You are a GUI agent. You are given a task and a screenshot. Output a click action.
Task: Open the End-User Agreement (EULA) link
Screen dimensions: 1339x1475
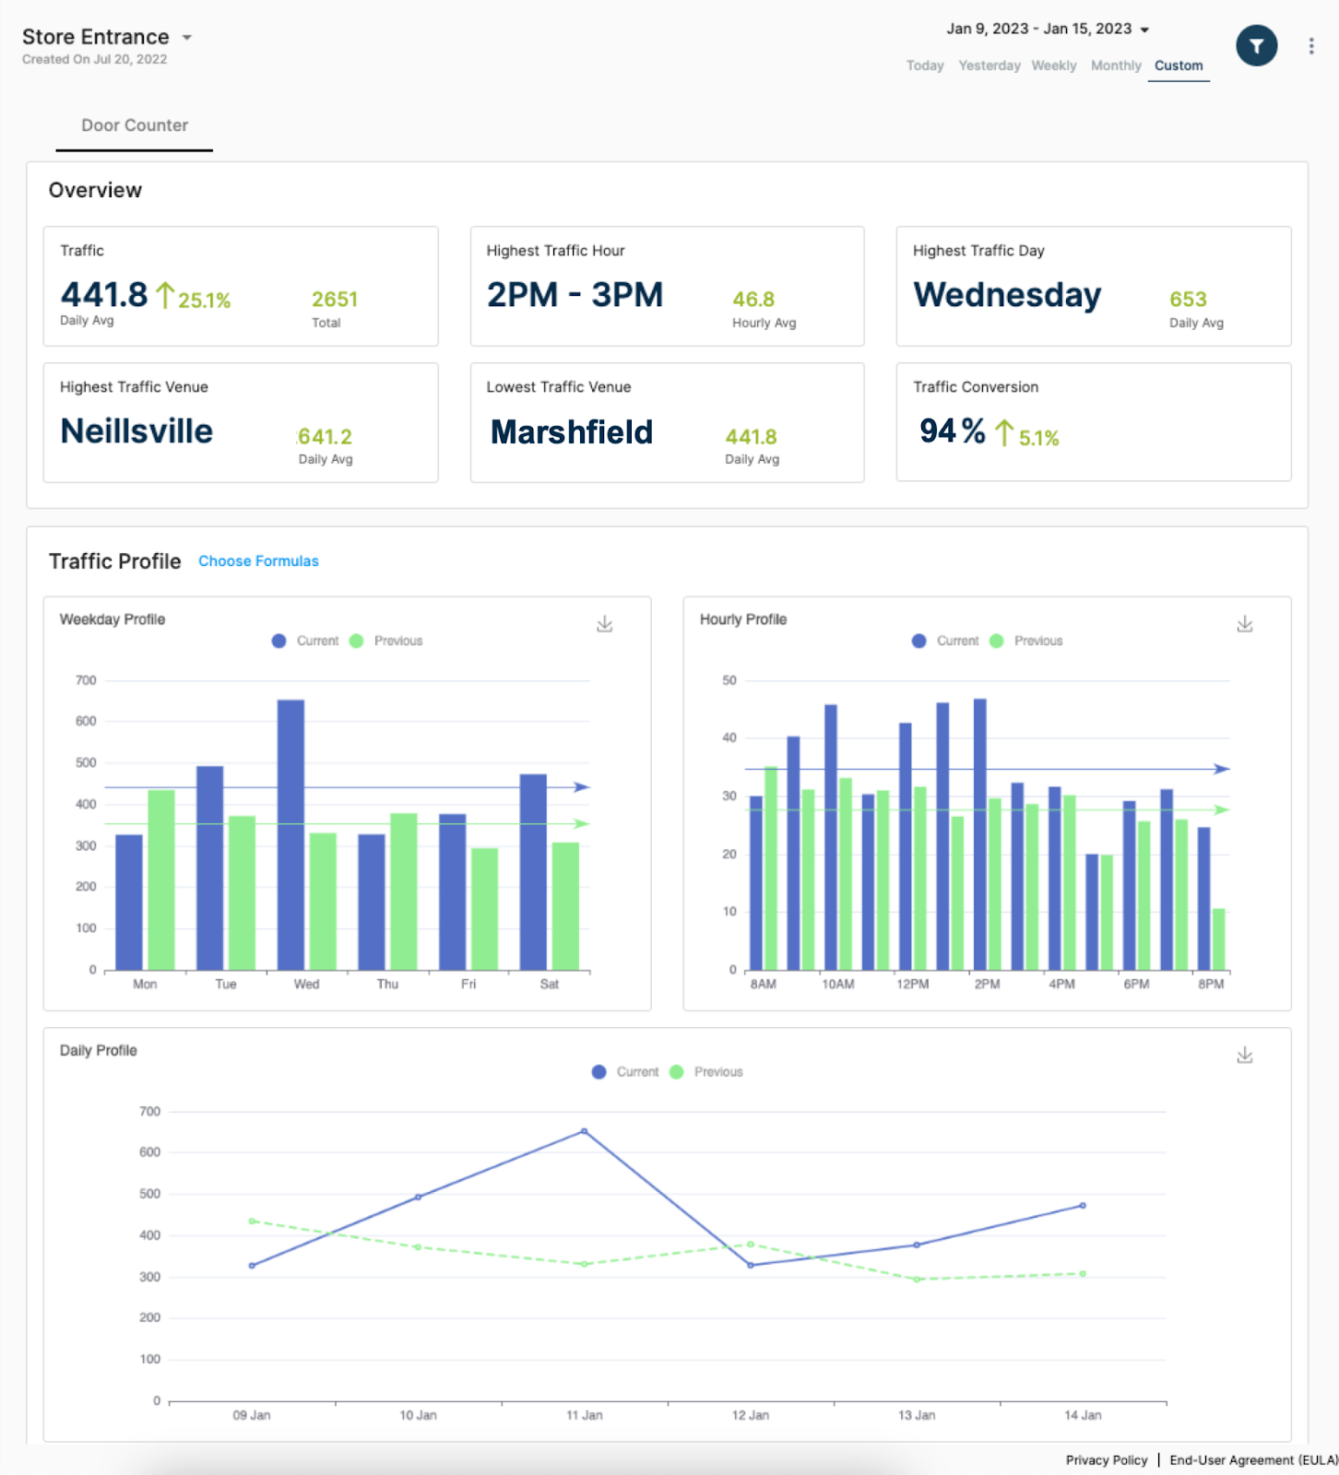[x=1253, y=1460]
